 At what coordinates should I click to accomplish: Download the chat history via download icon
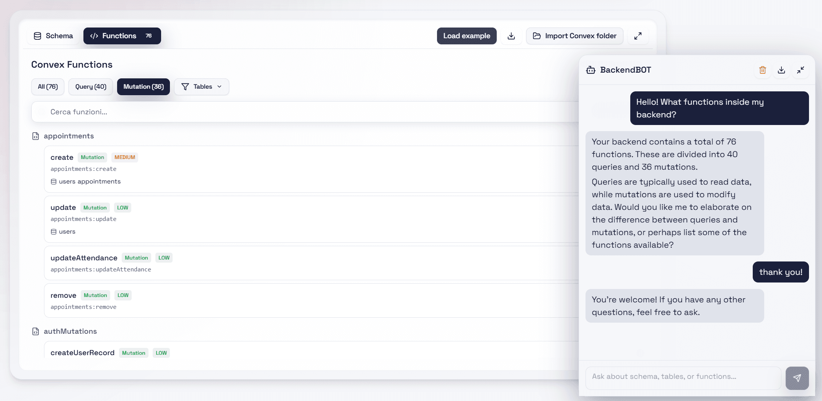[x=781, y=70]
